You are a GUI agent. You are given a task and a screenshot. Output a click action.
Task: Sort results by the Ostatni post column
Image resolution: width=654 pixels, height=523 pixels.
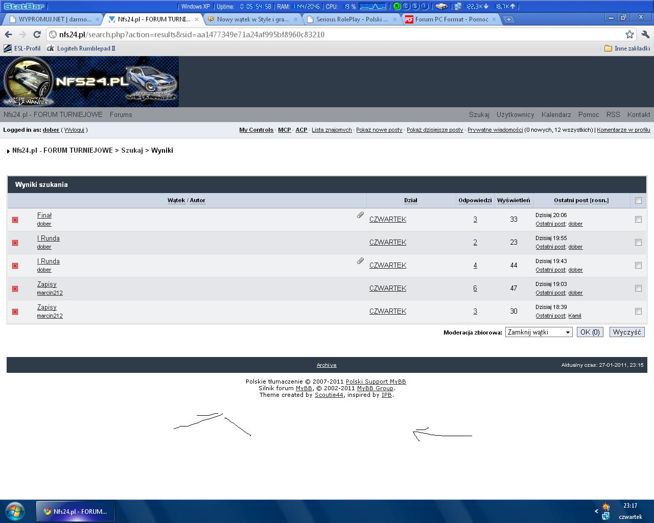(581, 200)
